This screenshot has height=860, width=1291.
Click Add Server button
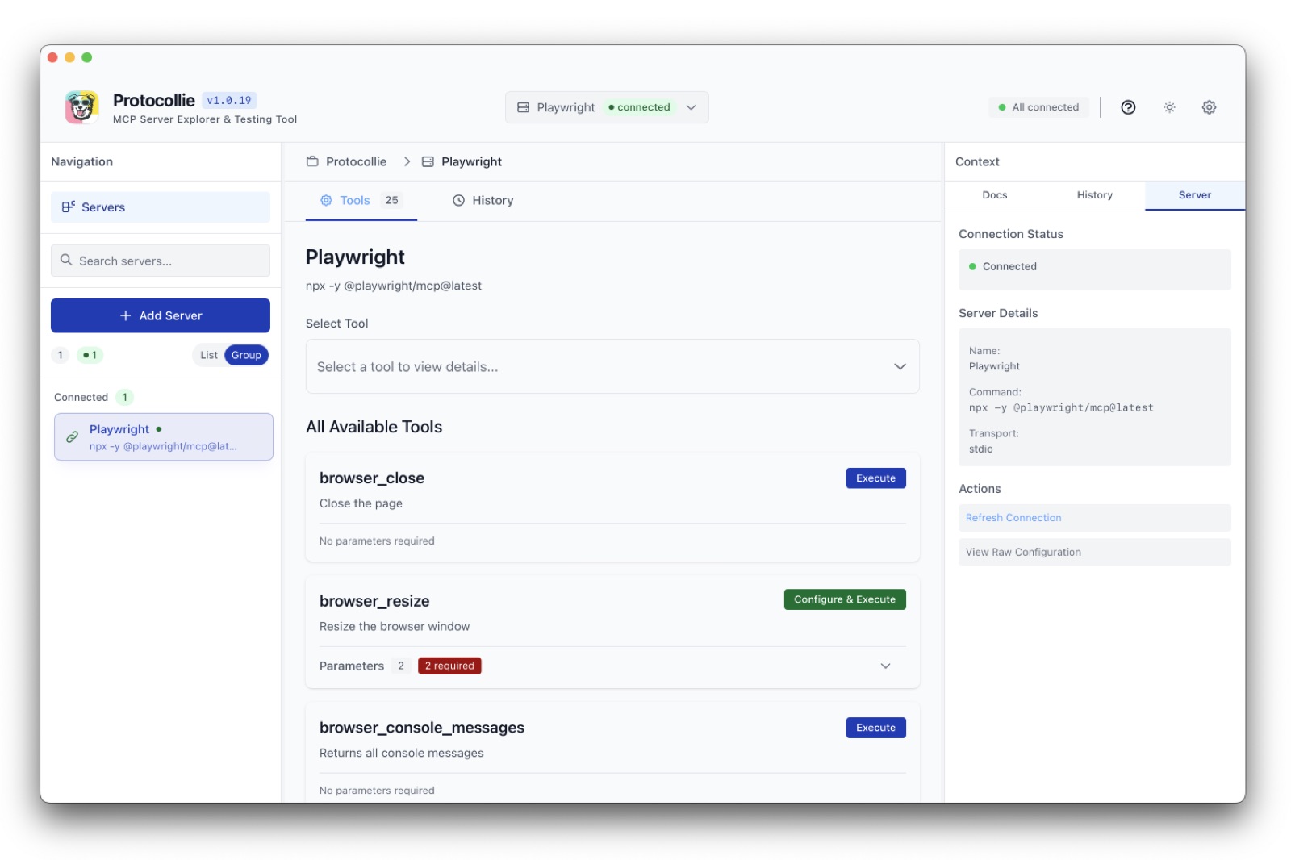pos(161,315)
